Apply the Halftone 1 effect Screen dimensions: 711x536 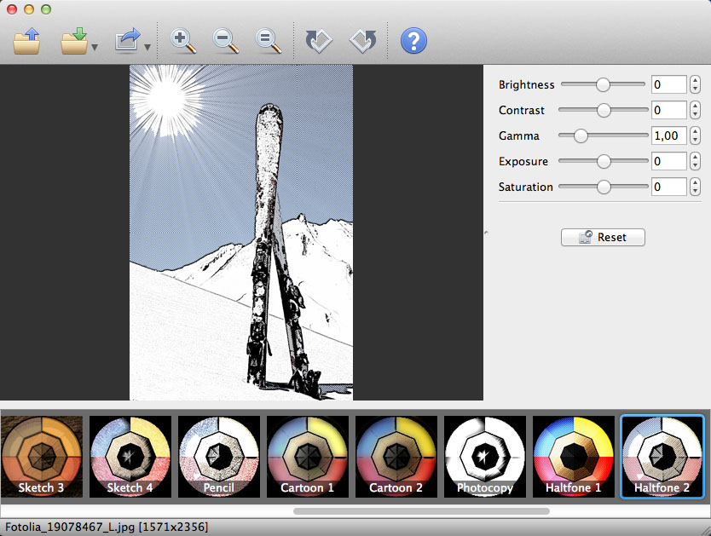574,457
